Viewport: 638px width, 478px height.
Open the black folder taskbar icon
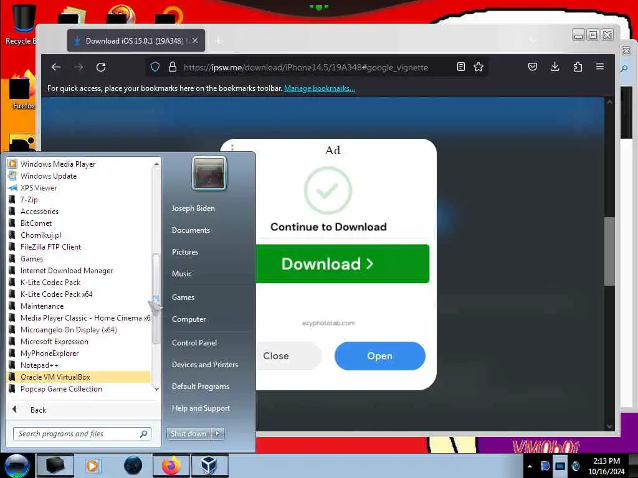[x=55, y=466]
